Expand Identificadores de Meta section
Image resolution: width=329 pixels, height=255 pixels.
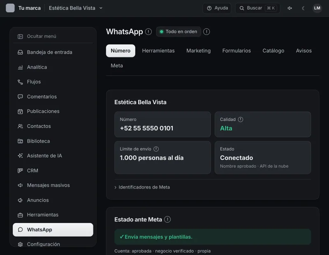point(142,187)
